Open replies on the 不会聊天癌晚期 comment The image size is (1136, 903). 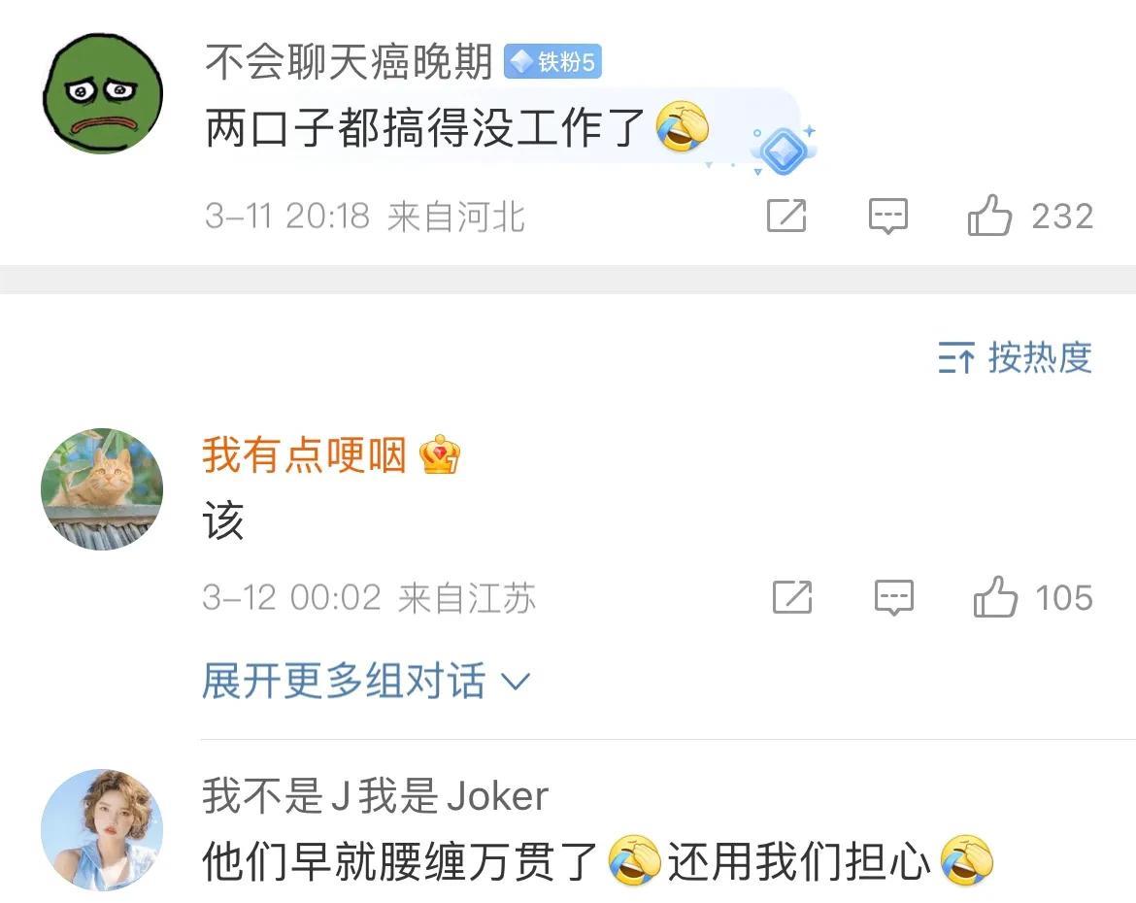[887, 216]
